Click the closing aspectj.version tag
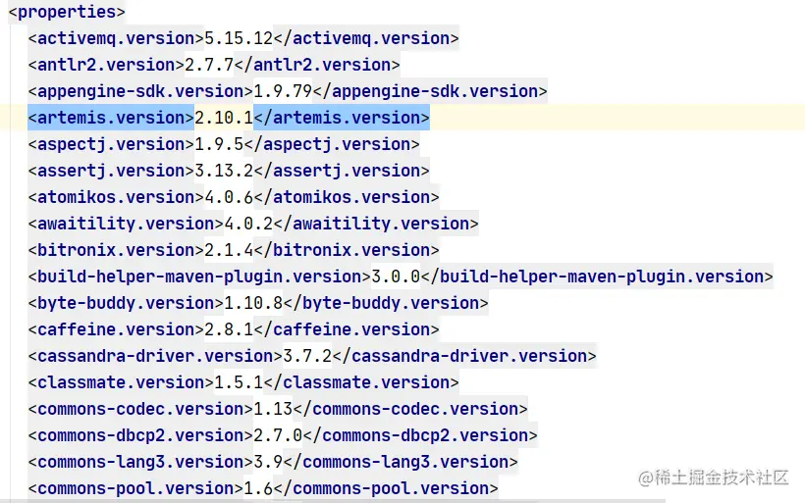Screen dimensions: 805x503 [332, 145]
